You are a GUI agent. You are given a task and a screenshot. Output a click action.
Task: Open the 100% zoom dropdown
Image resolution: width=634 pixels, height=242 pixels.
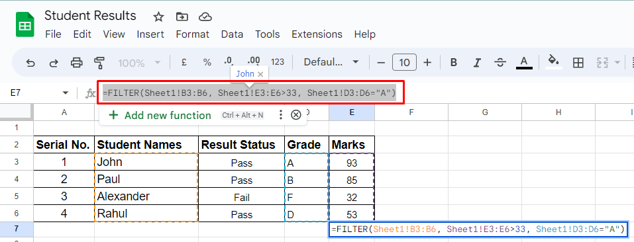[x=139, y=63]
